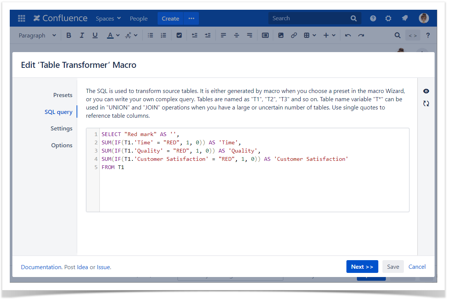The height and width of the screenshot is (301, 450).
Task: Open the notifications icon
Action: pyautogui.click(x=405, y=18)
